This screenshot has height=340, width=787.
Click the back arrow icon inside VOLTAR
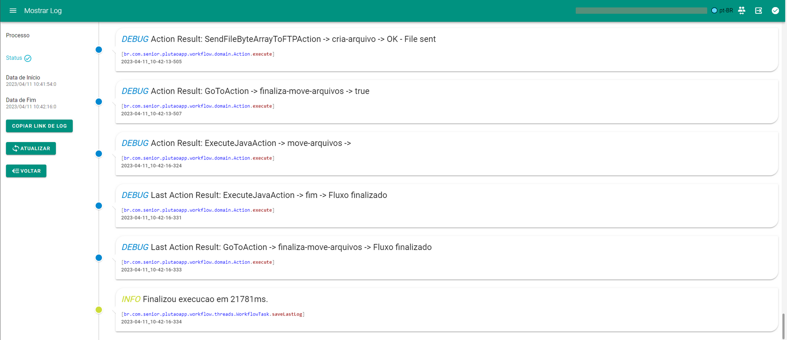coord(16,171)
